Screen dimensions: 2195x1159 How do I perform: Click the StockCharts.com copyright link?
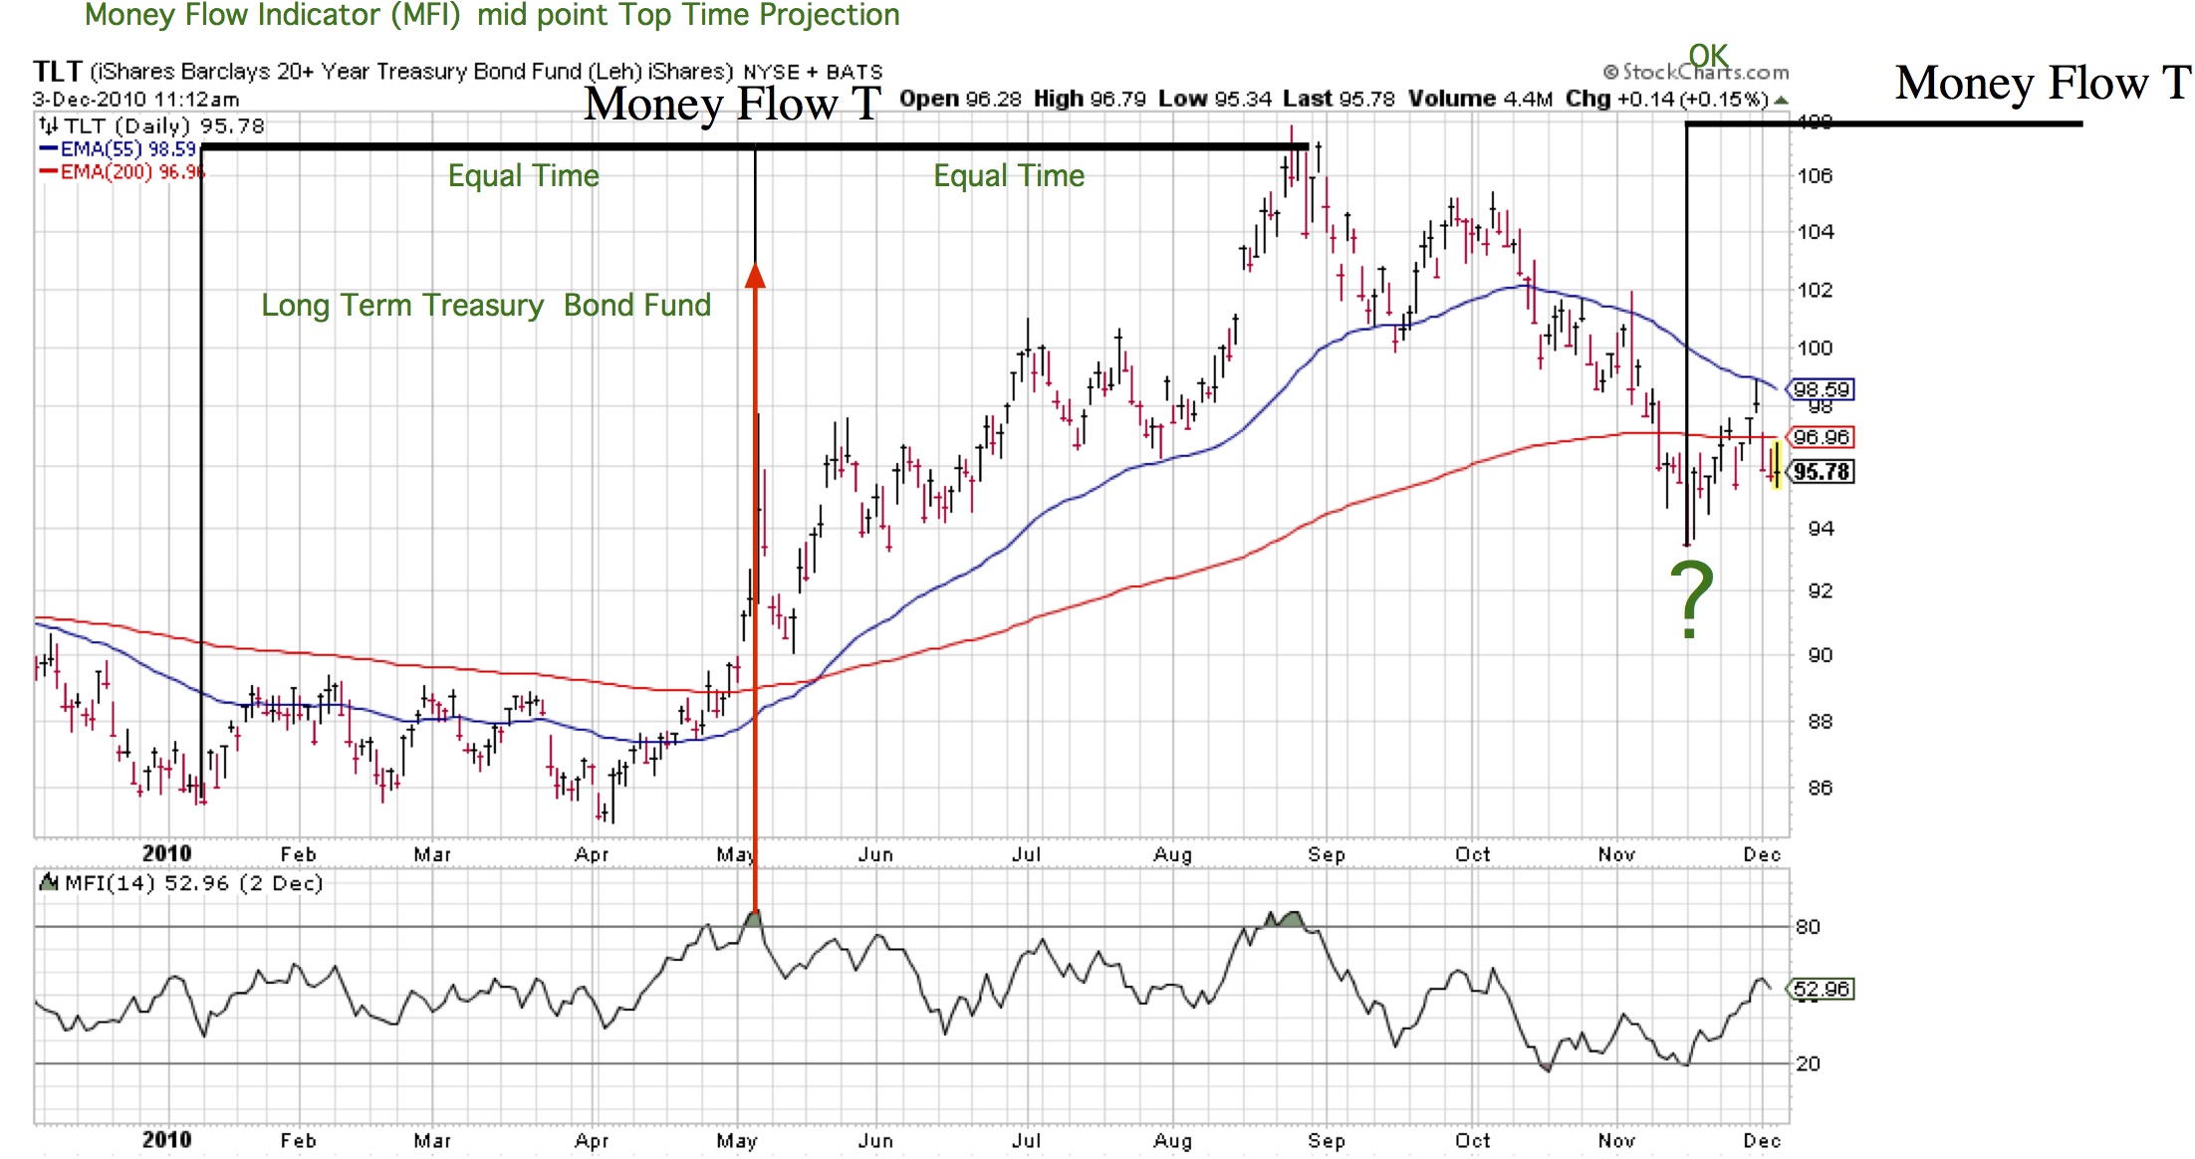[x=1695, y=72]
